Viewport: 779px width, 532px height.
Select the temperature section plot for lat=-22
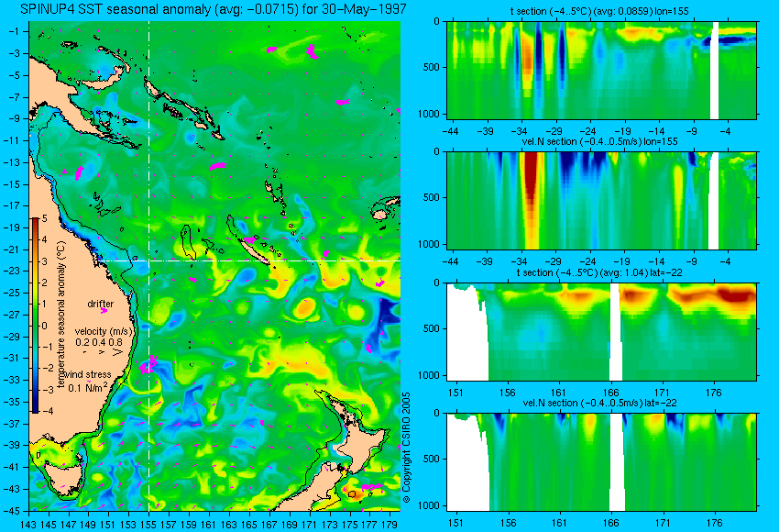point(601,332)
